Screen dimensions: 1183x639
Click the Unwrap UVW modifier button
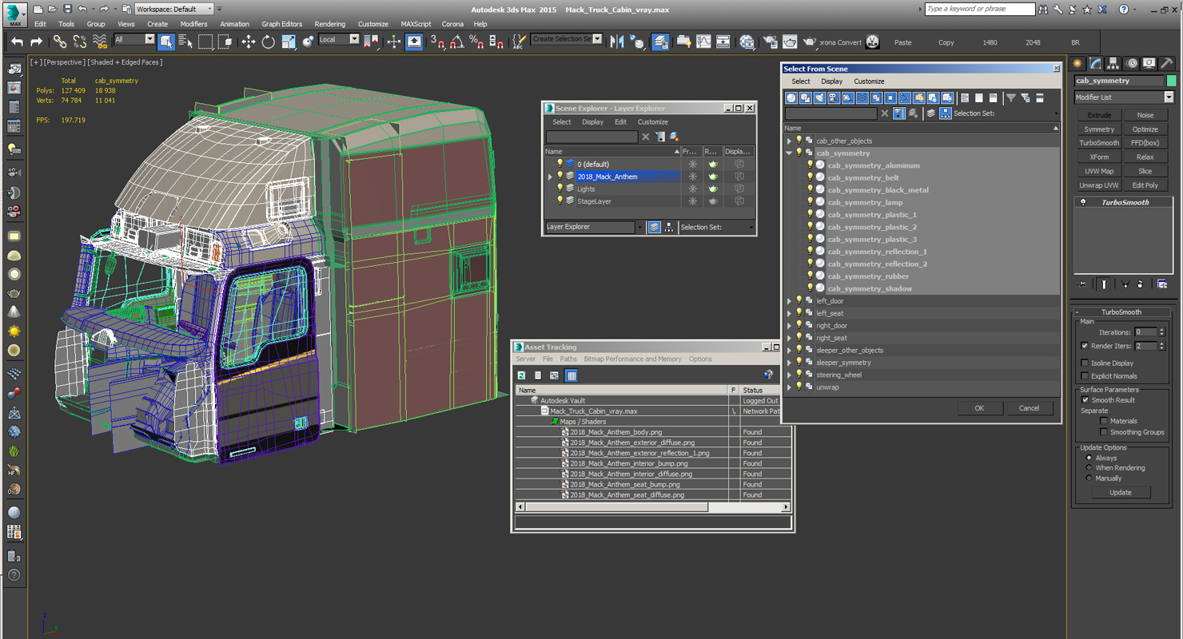point(1099,185)
